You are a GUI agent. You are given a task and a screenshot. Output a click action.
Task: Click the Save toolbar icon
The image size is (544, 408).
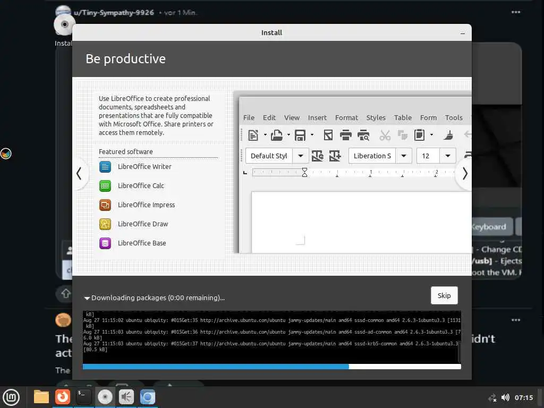tap(300, 135)
